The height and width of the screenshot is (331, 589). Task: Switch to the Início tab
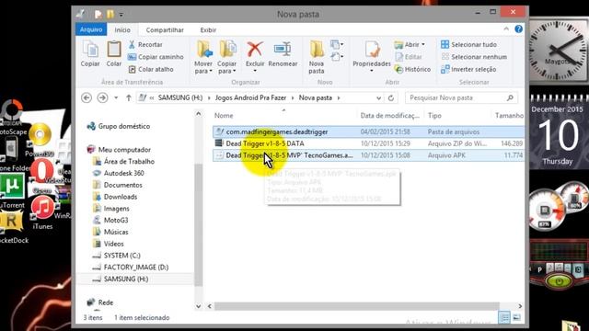tap(122, 29)
